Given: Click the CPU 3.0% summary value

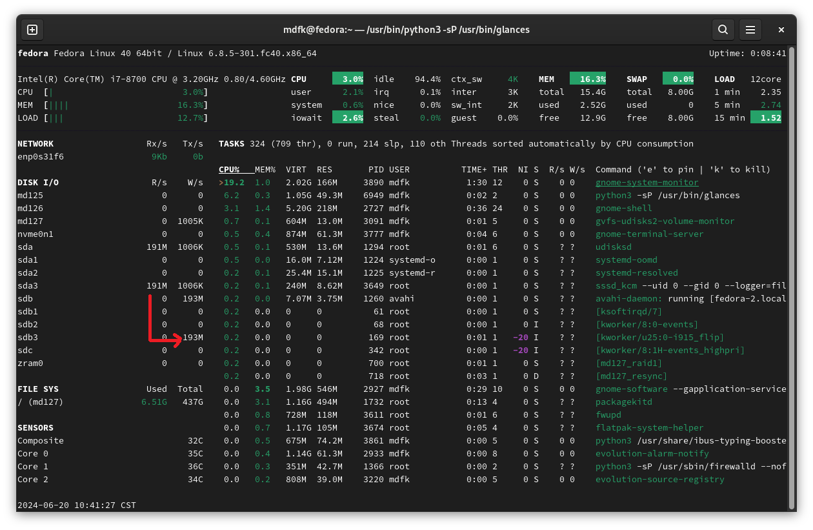Looking at the screenshot, I should (x=348, y=79).
